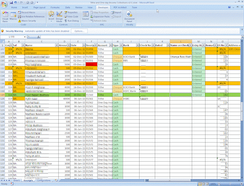Image resolution: width=244 pixels, height=186 pixels.
Task: Toggle Use Relative References
Action: pos(31,16)
